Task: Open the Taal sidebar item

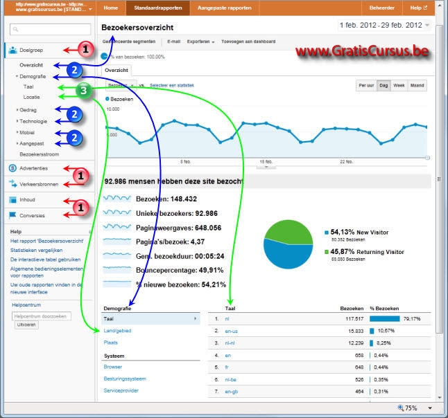Action: (28, 87)
